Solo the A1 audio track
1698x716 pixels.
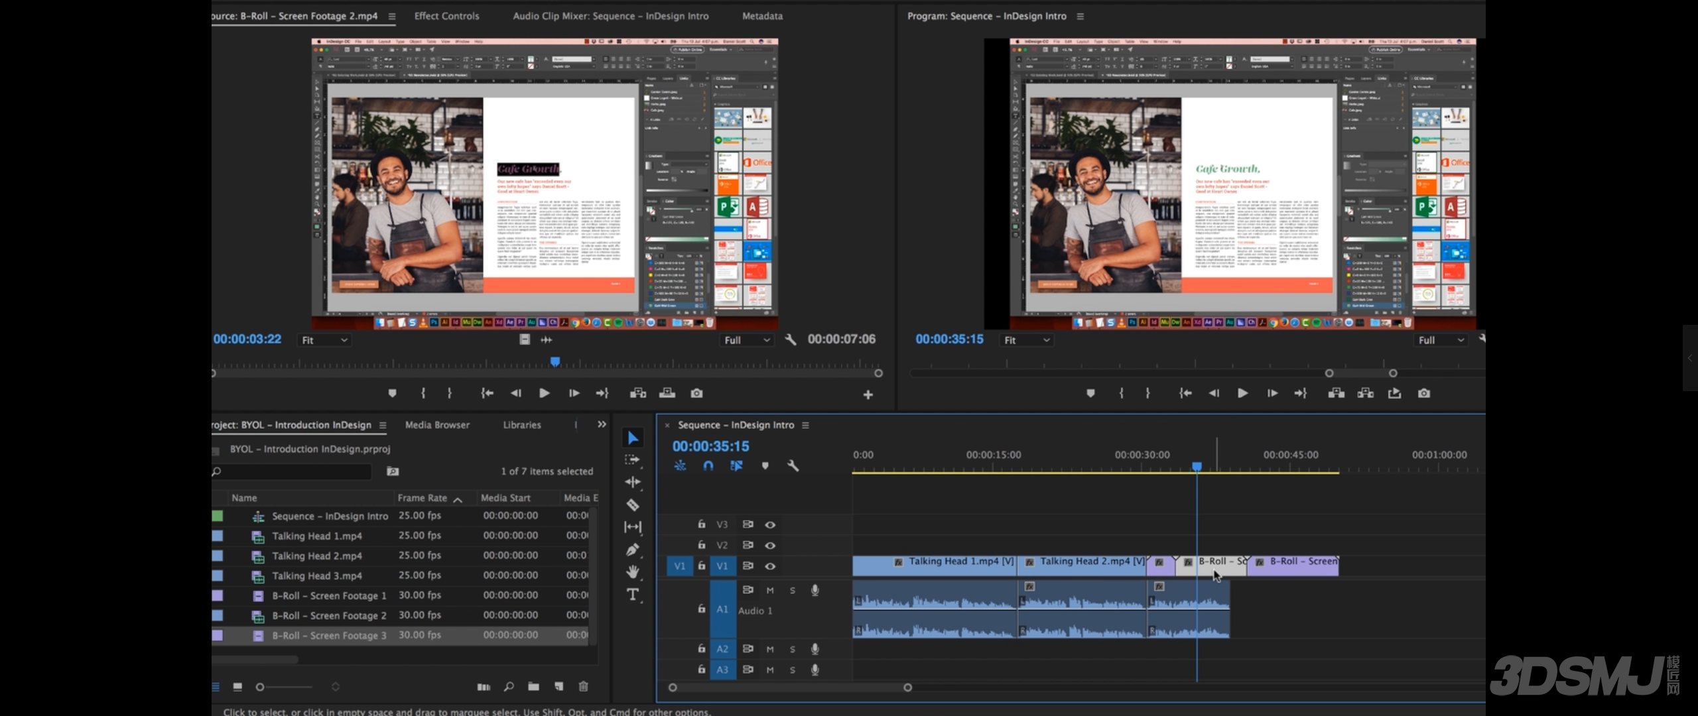pos(793,590)
